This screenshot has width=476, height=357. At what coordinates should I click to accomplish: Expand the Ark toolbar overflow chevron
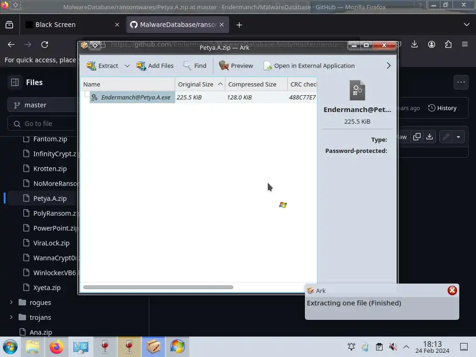tap(389, 66)
